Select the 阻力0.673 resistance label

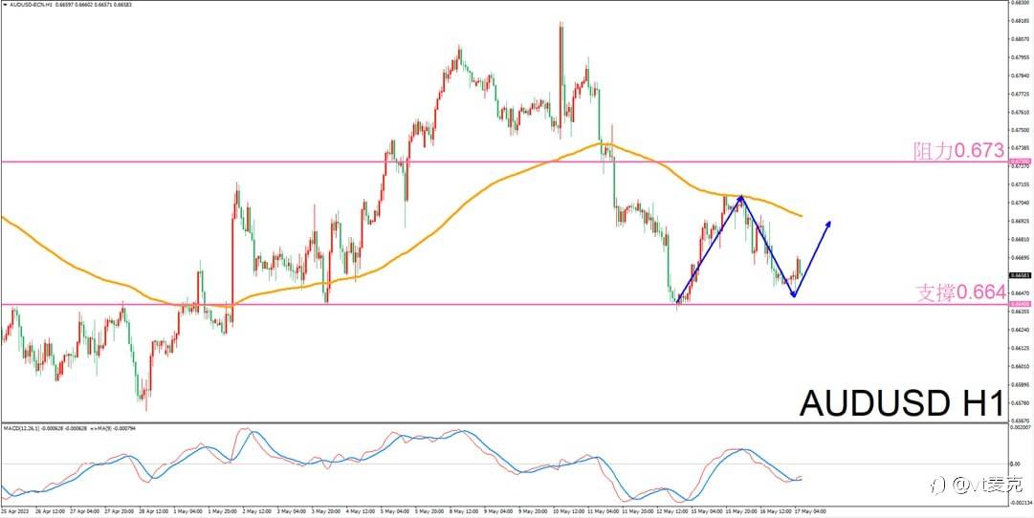[958, 151]
